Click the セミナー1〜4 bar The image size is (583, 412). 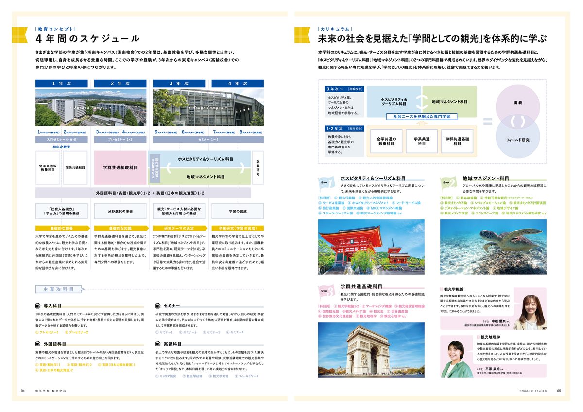[208, 139]
